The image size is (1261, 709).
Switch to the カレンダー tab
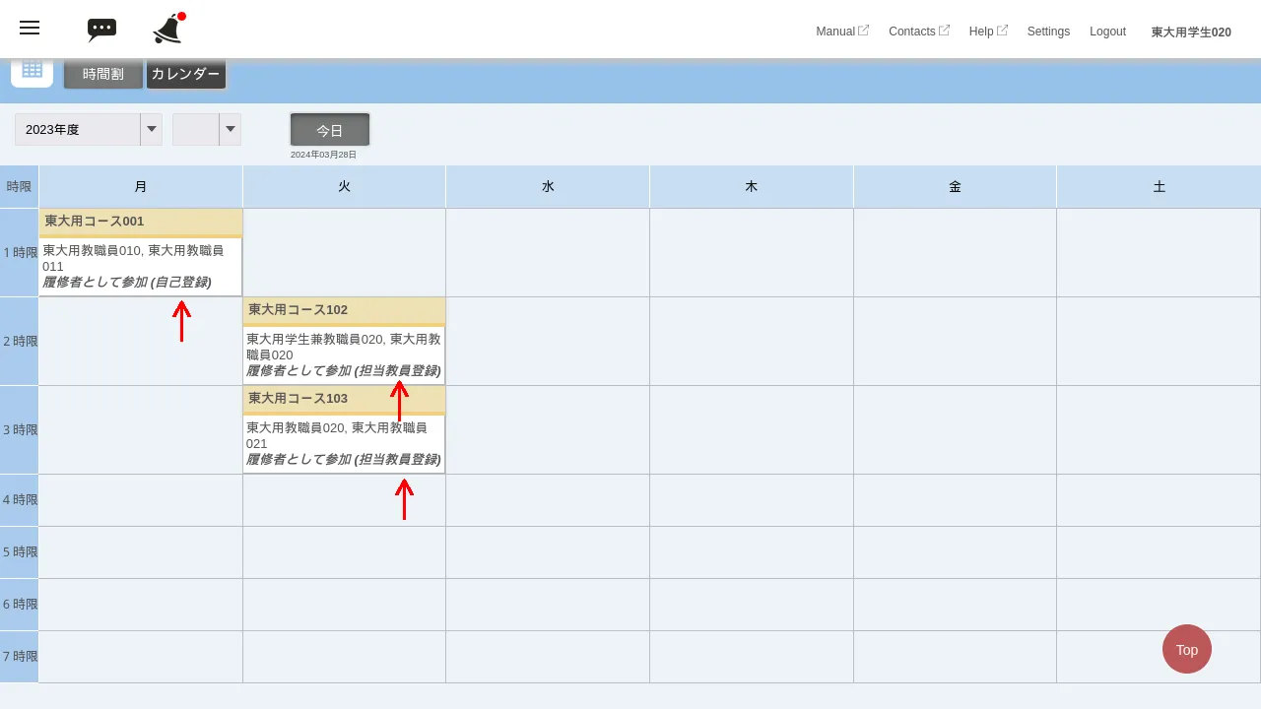[185, 74]
